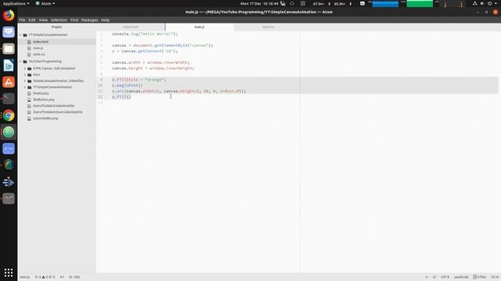Image resolution: width=501 pixels, height=281 pixels.
Task: Switch to the index.html editor tab
Action: (x=131, y=27)
